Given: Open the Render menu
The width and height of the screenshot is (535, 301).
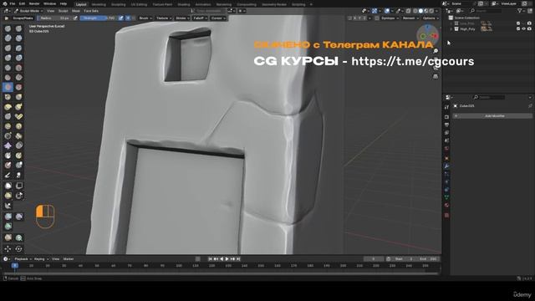Looking at the screenshot, I should [x=34, y=3].
